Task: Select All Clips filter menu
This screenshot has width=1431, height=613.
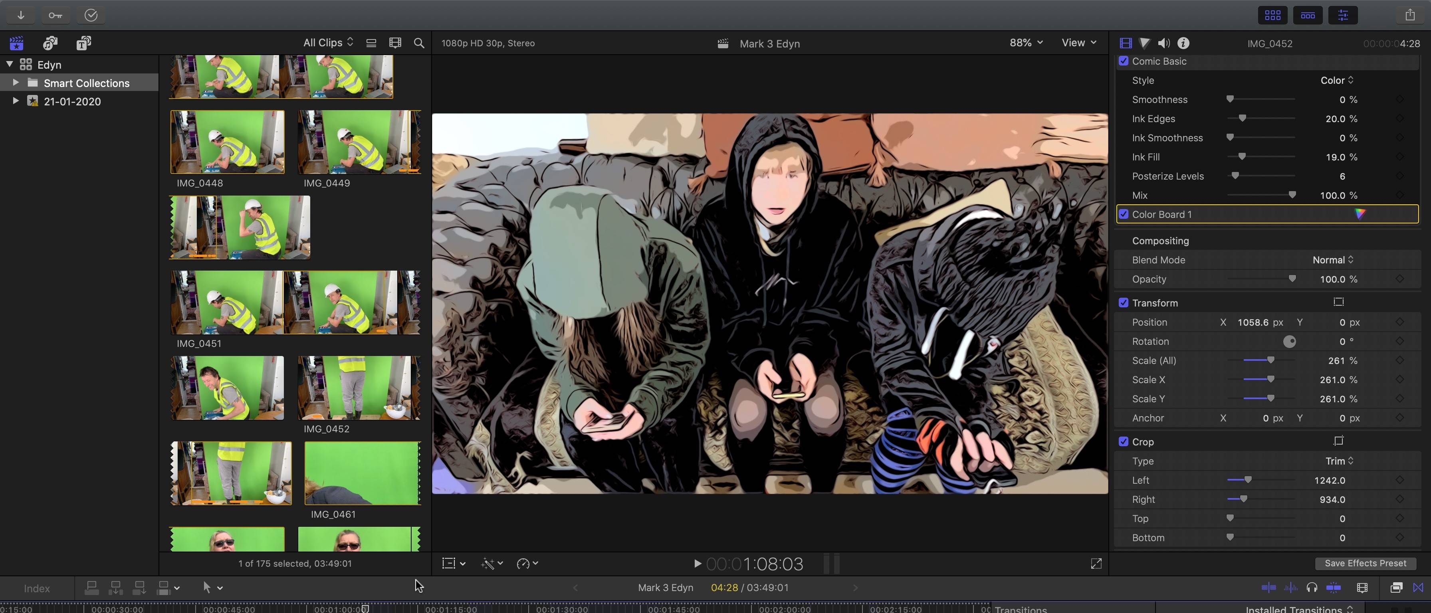Action: [326, 42]
